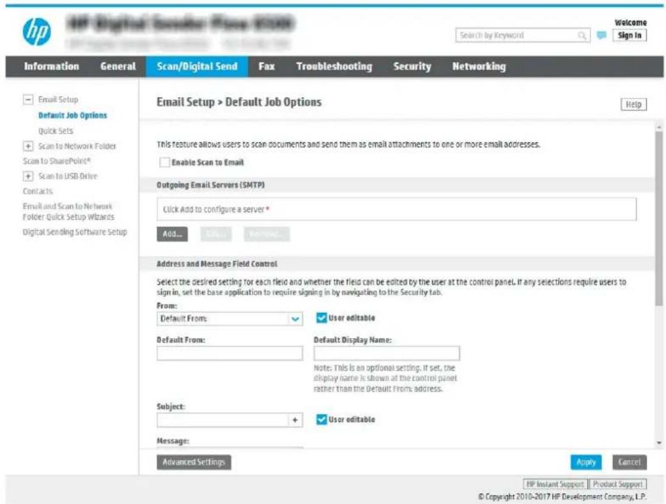
Task: Click the outgoing email servers list box
Action: click(396, 209)
